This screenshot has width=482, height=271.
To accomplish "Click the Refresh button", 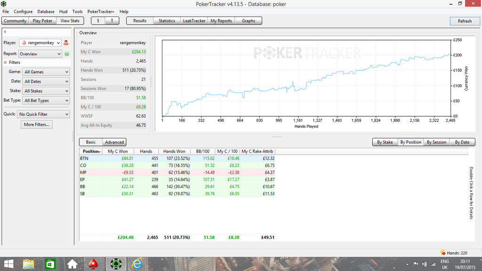I will pos(465,21).
